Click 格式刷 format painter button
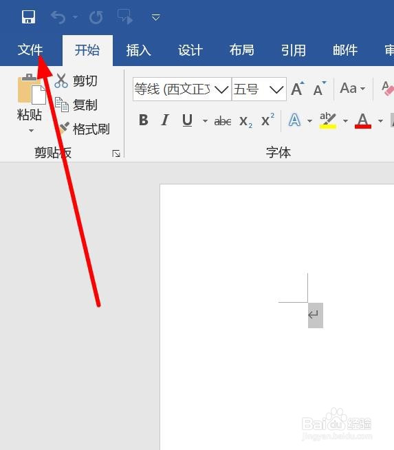This screenshot has height=450, width=394. coord(83,129)
